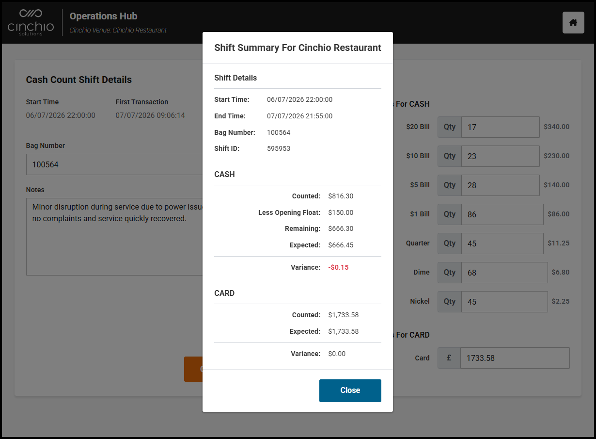This screenshot has width=596, height=439.
Task: Click the $2.25 total beside Nickel
Action: point(561,301)
